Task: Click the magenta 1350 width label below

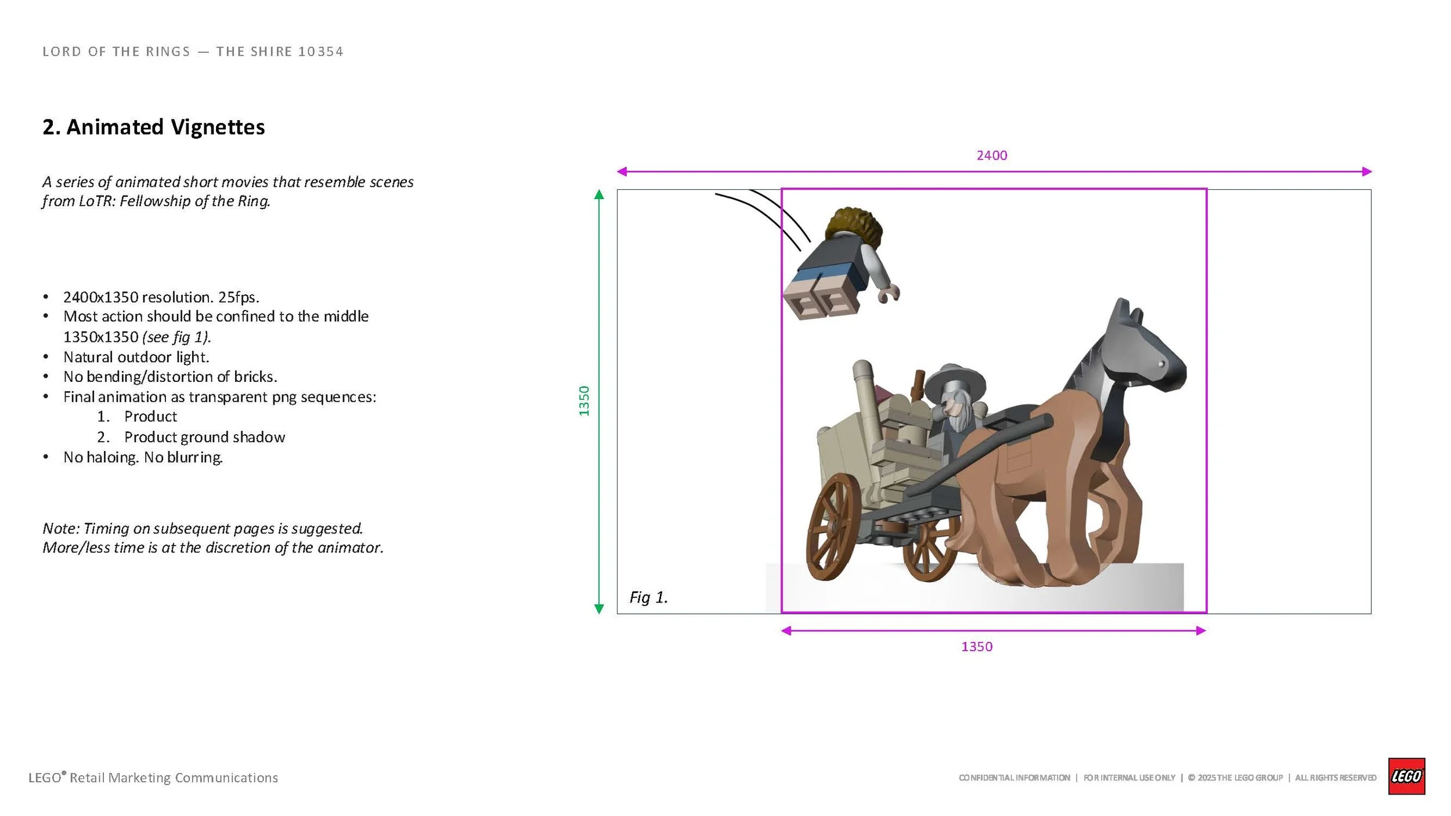Action: click(977, 647)
